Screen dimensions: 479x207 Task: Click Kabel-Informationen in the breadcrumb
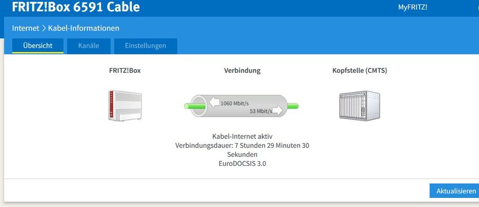point(83,29)
